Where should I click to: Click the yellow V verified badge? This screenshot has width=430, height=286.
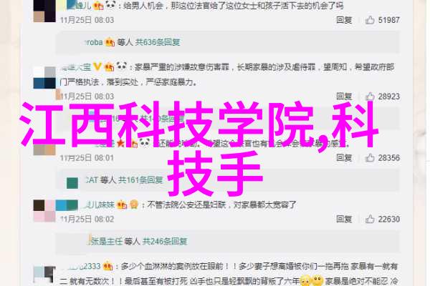97,66
